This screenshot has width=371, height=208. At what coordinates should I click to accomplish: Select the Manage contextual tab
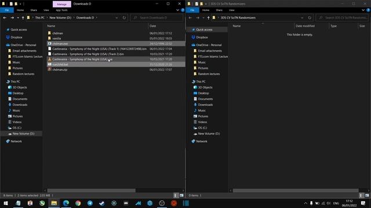(x=62, y=4)
